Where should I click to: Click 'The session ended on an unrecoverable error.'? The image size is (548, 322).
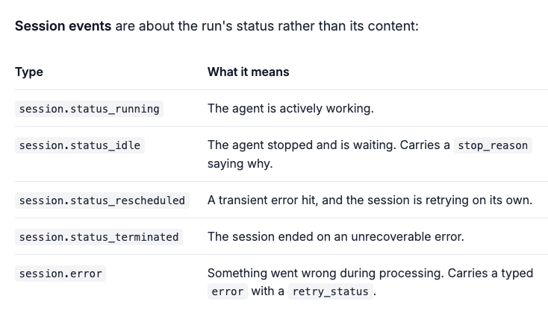click(336, 236)
